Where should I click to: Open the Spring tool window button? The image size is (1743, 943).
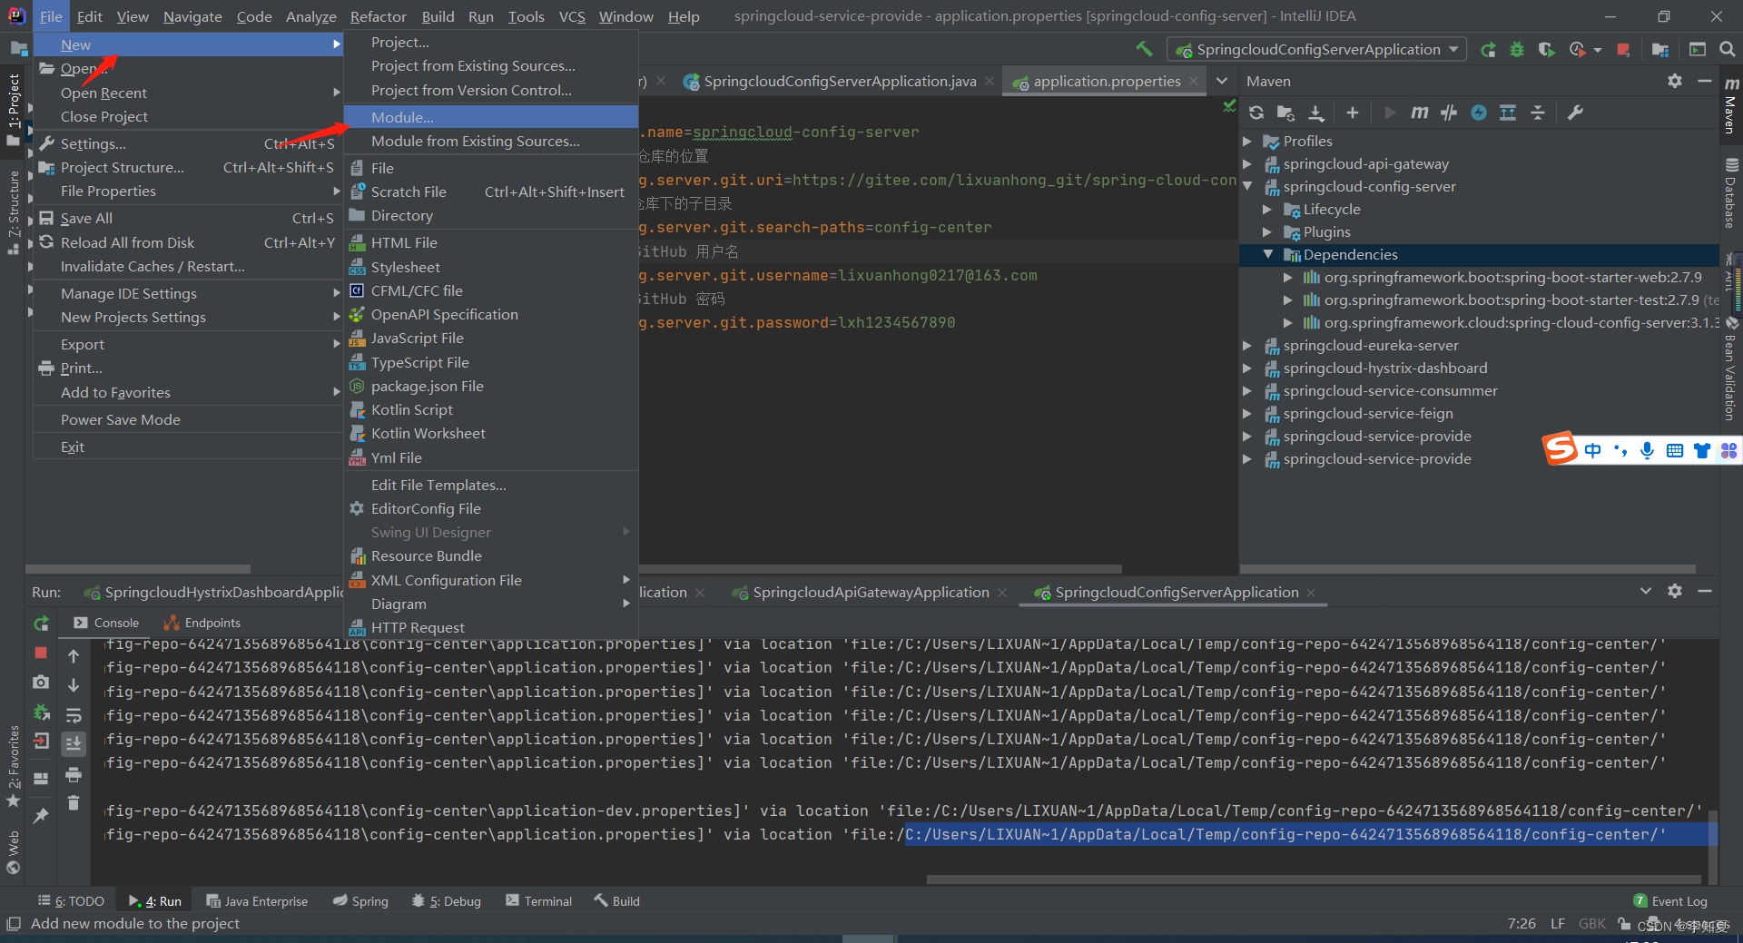tap(360, 901)
